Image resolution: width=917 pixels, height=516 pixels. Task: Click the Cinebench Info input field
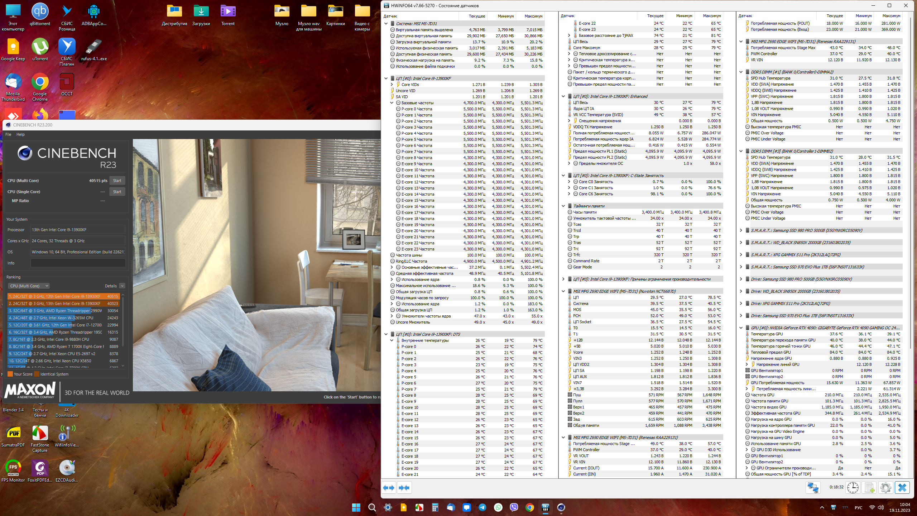click(x=78, y=263)
